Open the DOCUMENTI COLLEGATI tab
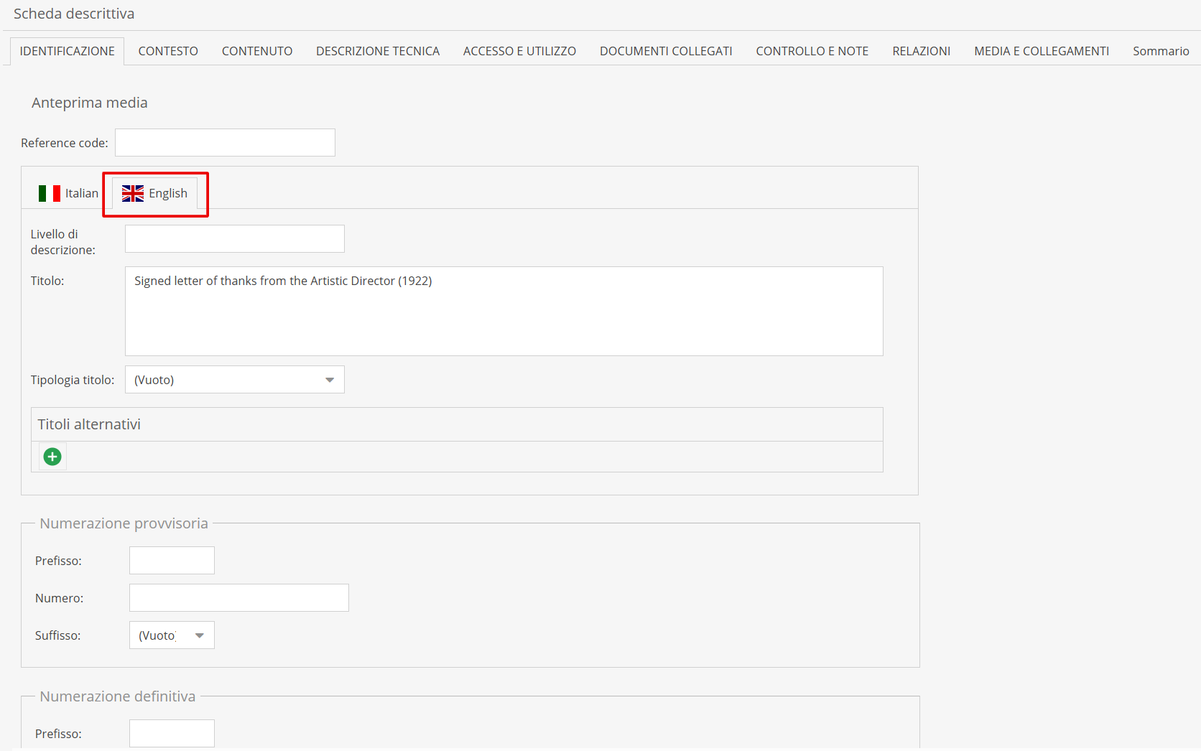This screenshot has width=1201, height=751. [x=666, y=51]
